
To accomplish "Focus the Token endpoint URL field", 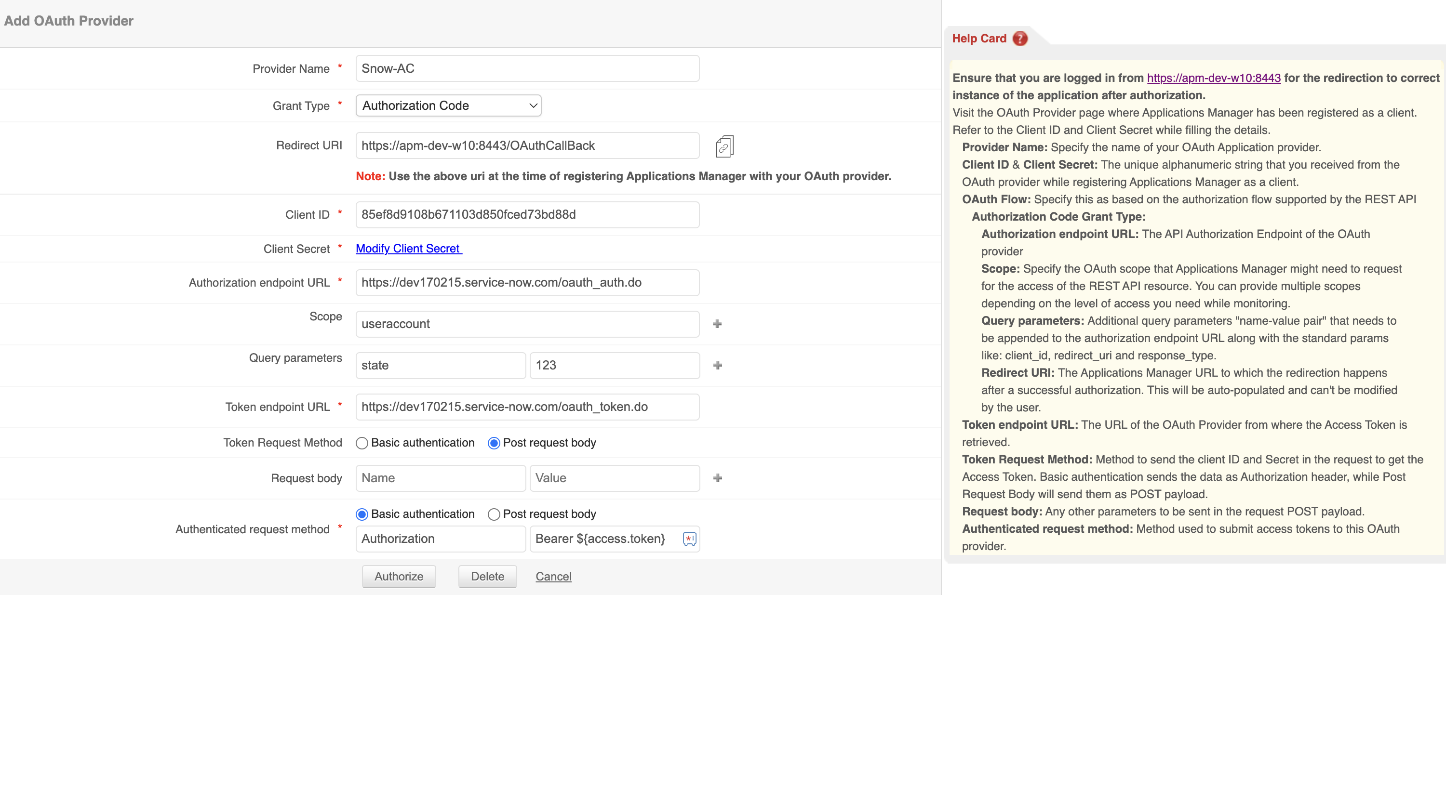I will tap(527, 407).
